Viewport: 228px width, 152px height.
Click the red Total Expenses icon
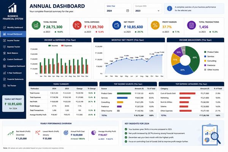(x=77, y=25)
